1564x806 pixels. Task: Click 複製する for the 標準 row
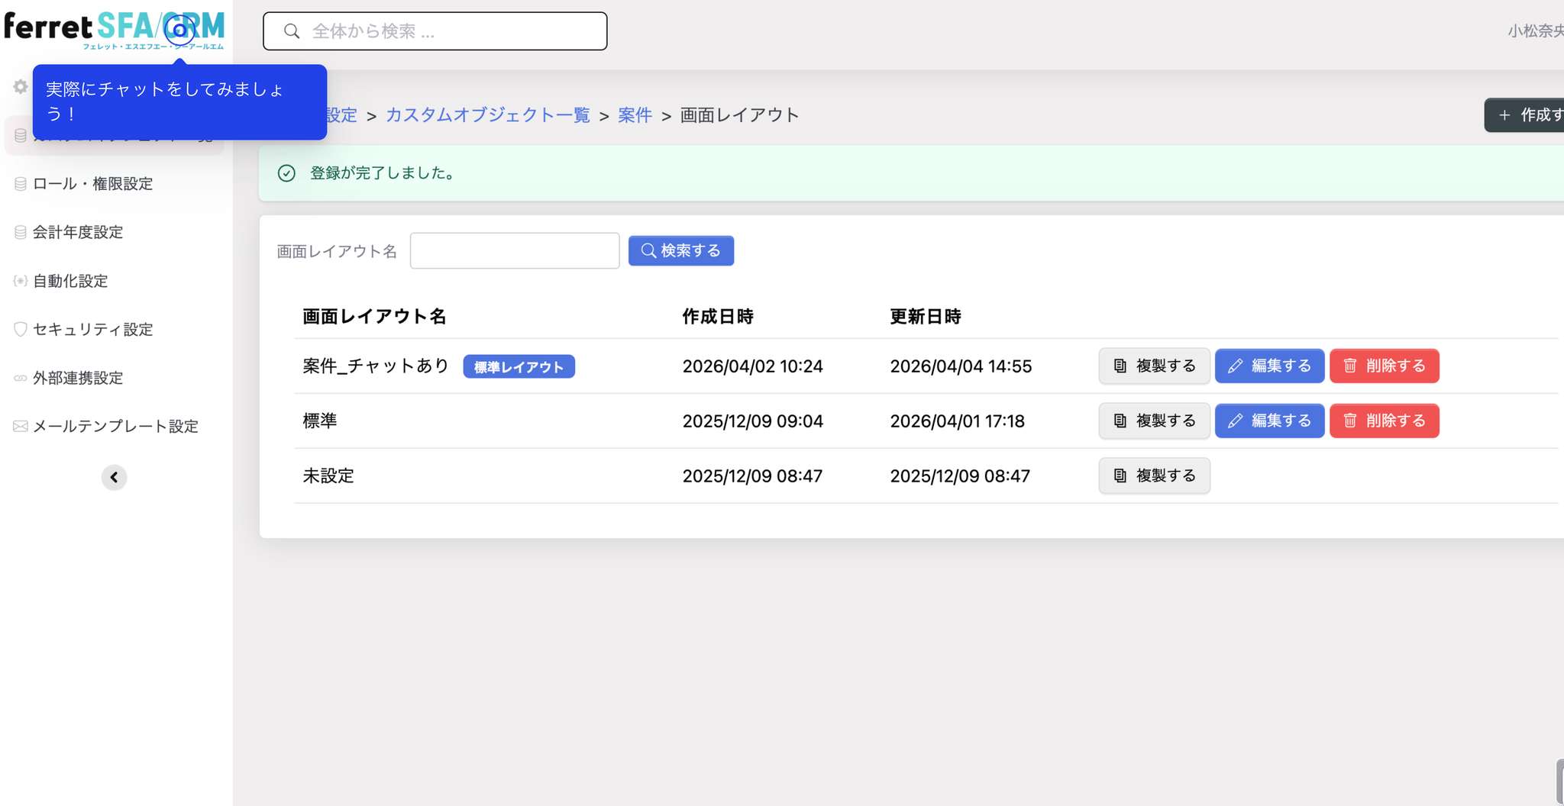[1154, 421]
